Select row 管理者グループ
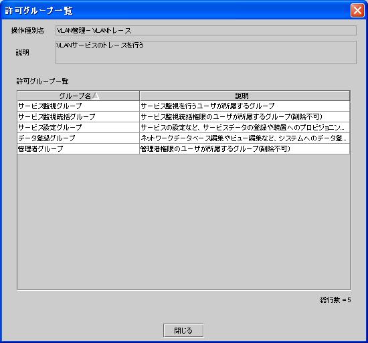 183,148
